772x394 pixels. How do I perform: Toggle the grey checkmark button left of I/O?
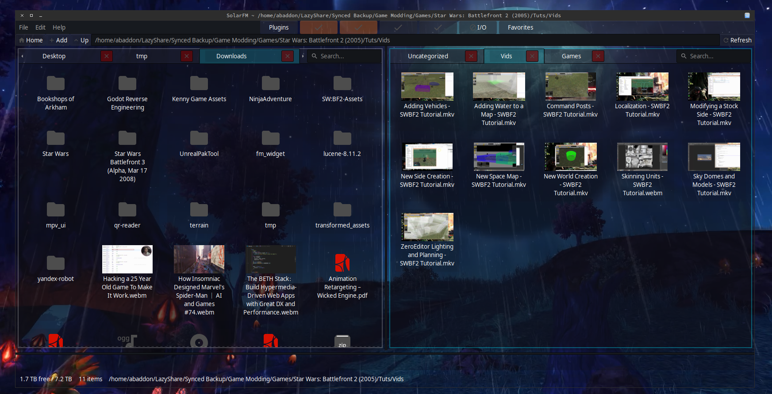[438, 27]
